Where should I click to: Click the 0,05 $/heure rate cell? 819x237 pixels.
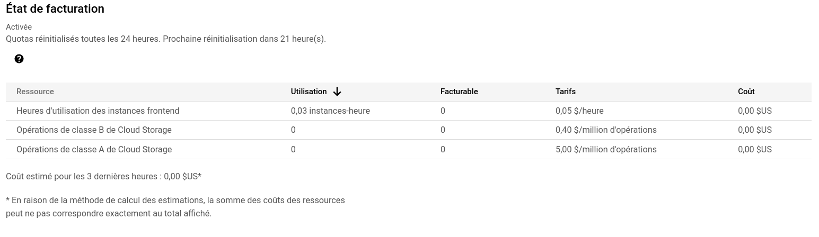(579, 111)
